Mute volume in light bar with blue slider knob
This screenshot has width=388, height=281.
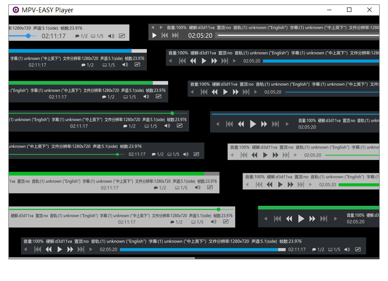click(112, 36)
